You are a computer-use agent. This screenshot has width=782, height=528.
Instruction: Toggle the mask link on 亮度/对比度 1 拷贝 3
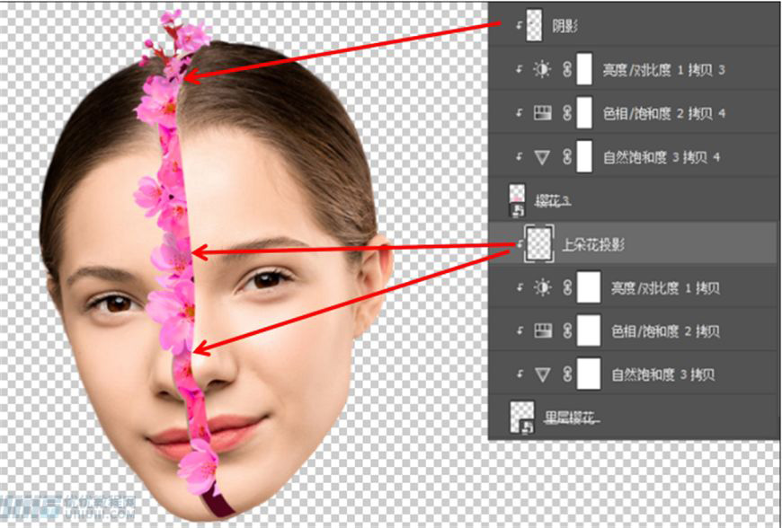tap(566, 67)
